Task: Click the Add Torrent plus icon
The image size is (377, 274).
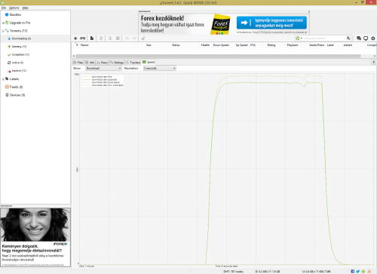Action: tap(75, 38)
